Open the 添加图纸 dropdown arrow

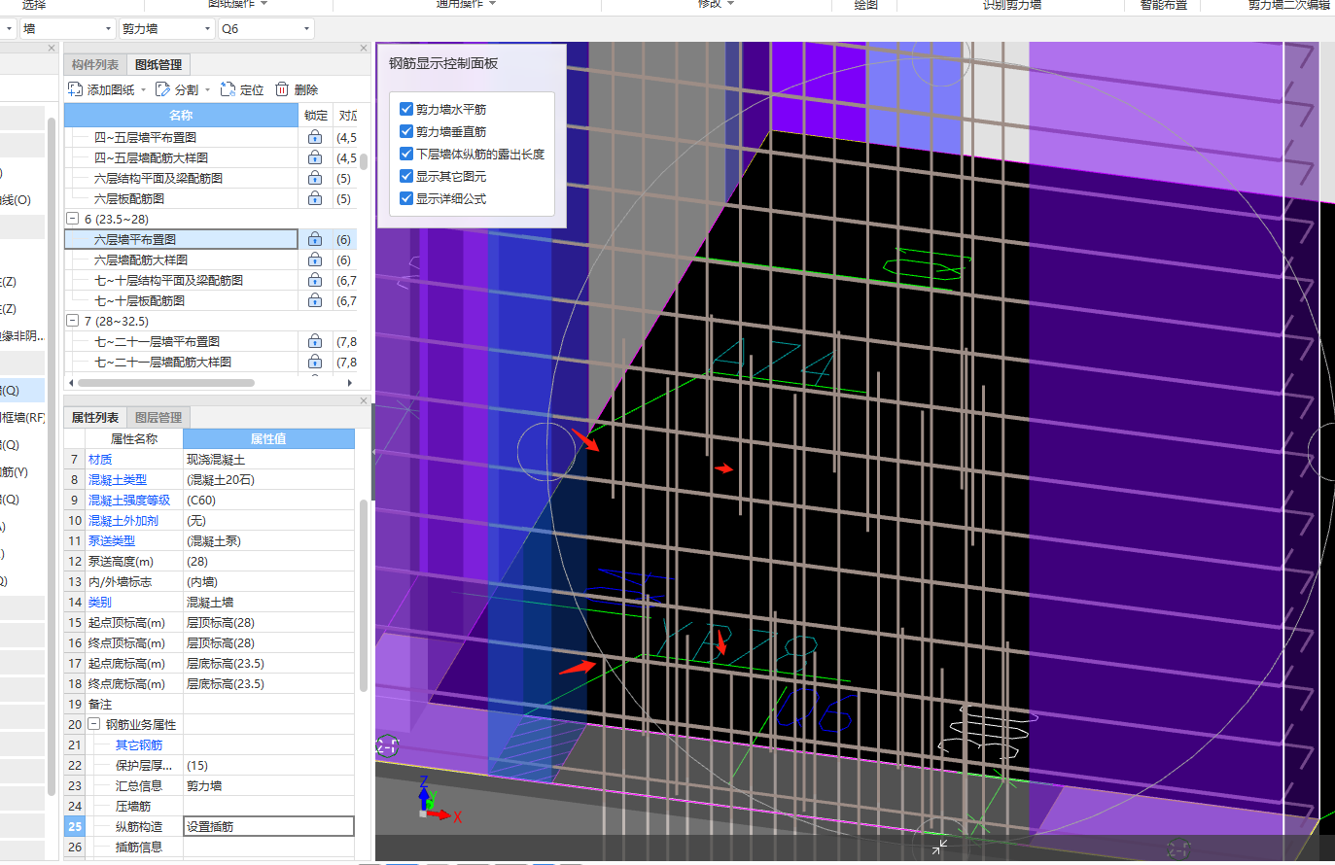point(143,90)
